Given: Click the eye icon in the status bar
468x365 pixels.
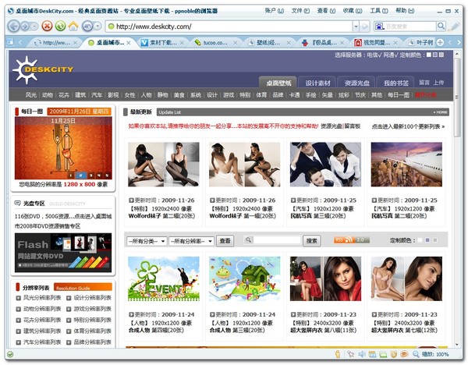Looking at the screenshot, I should (404, 354).
